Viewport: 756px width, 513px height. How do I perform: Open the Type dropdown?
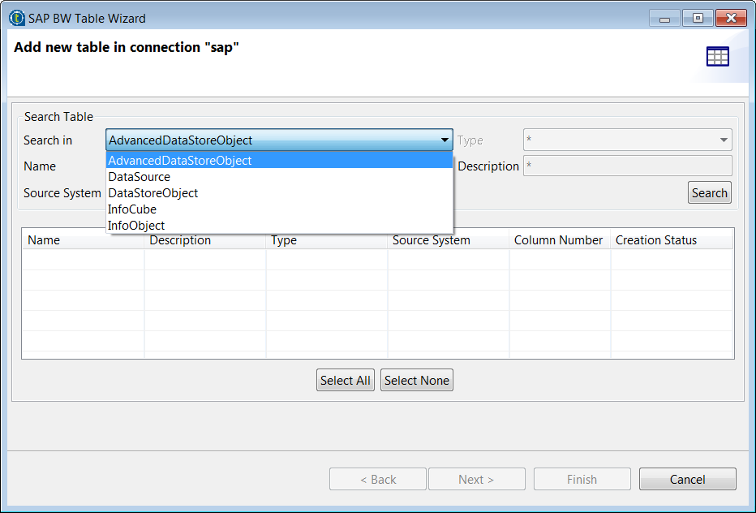coord(627,140)
